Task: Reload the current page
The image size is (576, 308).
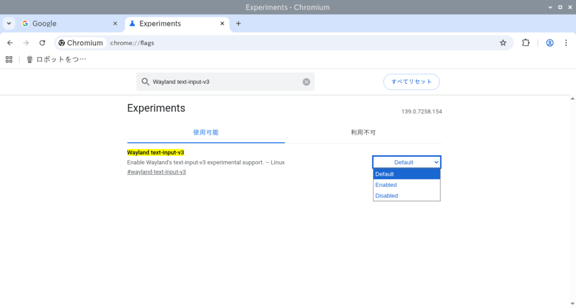Action: (x=42, y=43)
